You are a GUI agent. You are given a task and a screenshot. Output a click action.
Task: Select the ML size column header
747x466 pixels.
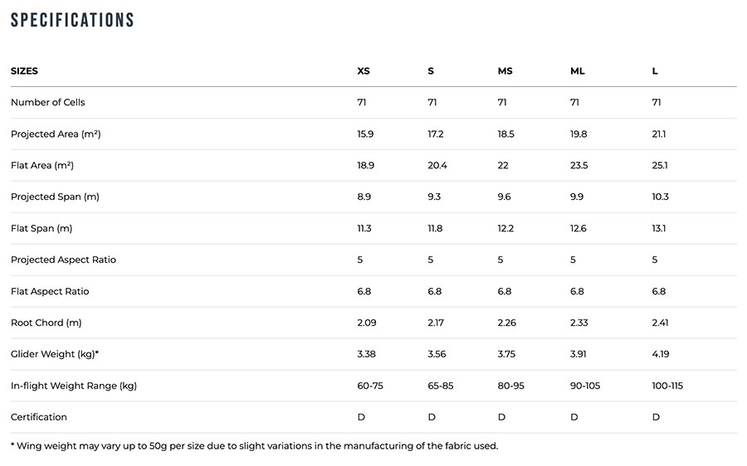click(x=578, y=71)
